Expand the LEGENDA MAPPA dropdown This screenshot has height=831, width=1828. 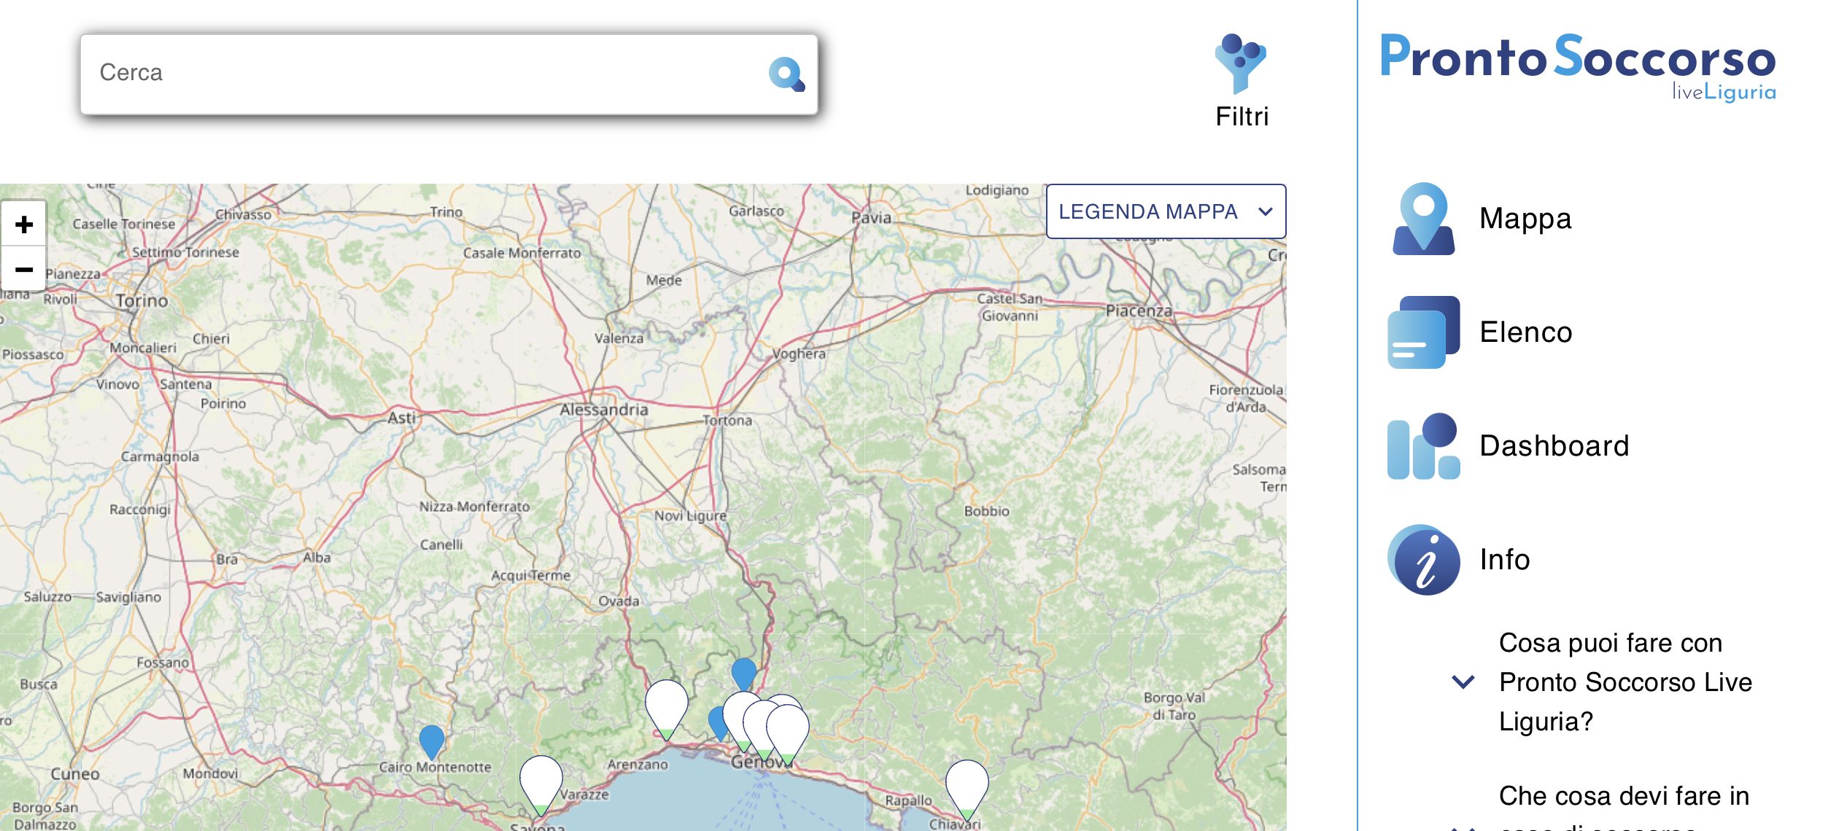1165,211
